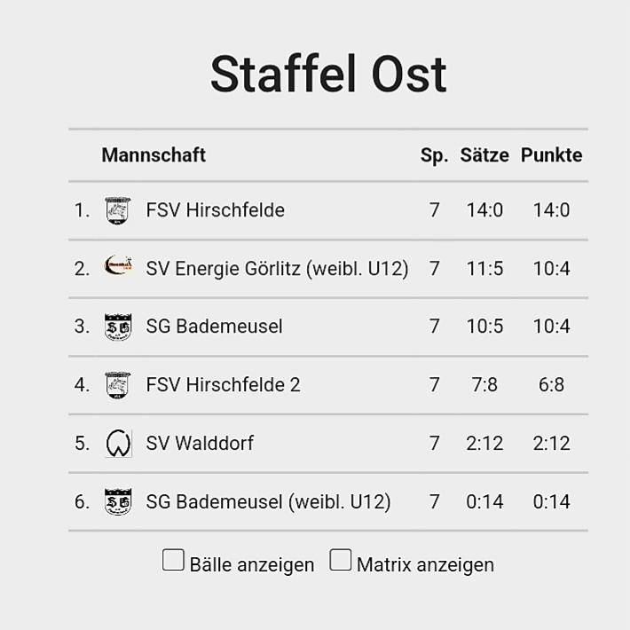Enable the Bälle anzeigen checkbox
This screenshot has height=630, width=630.
(174, 560)
